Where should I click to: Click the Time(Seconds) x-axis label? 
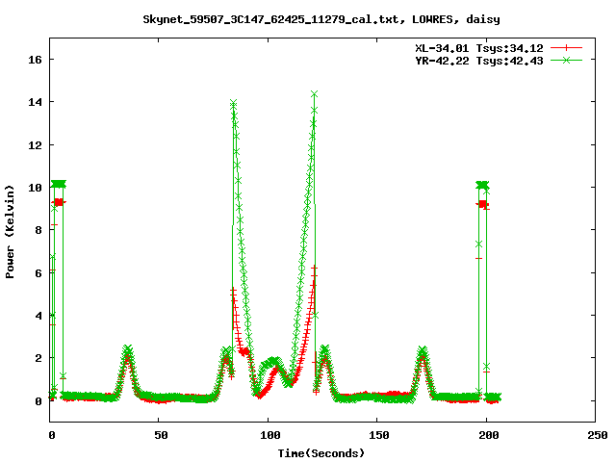pyautogui.click(x=321, y=452)
